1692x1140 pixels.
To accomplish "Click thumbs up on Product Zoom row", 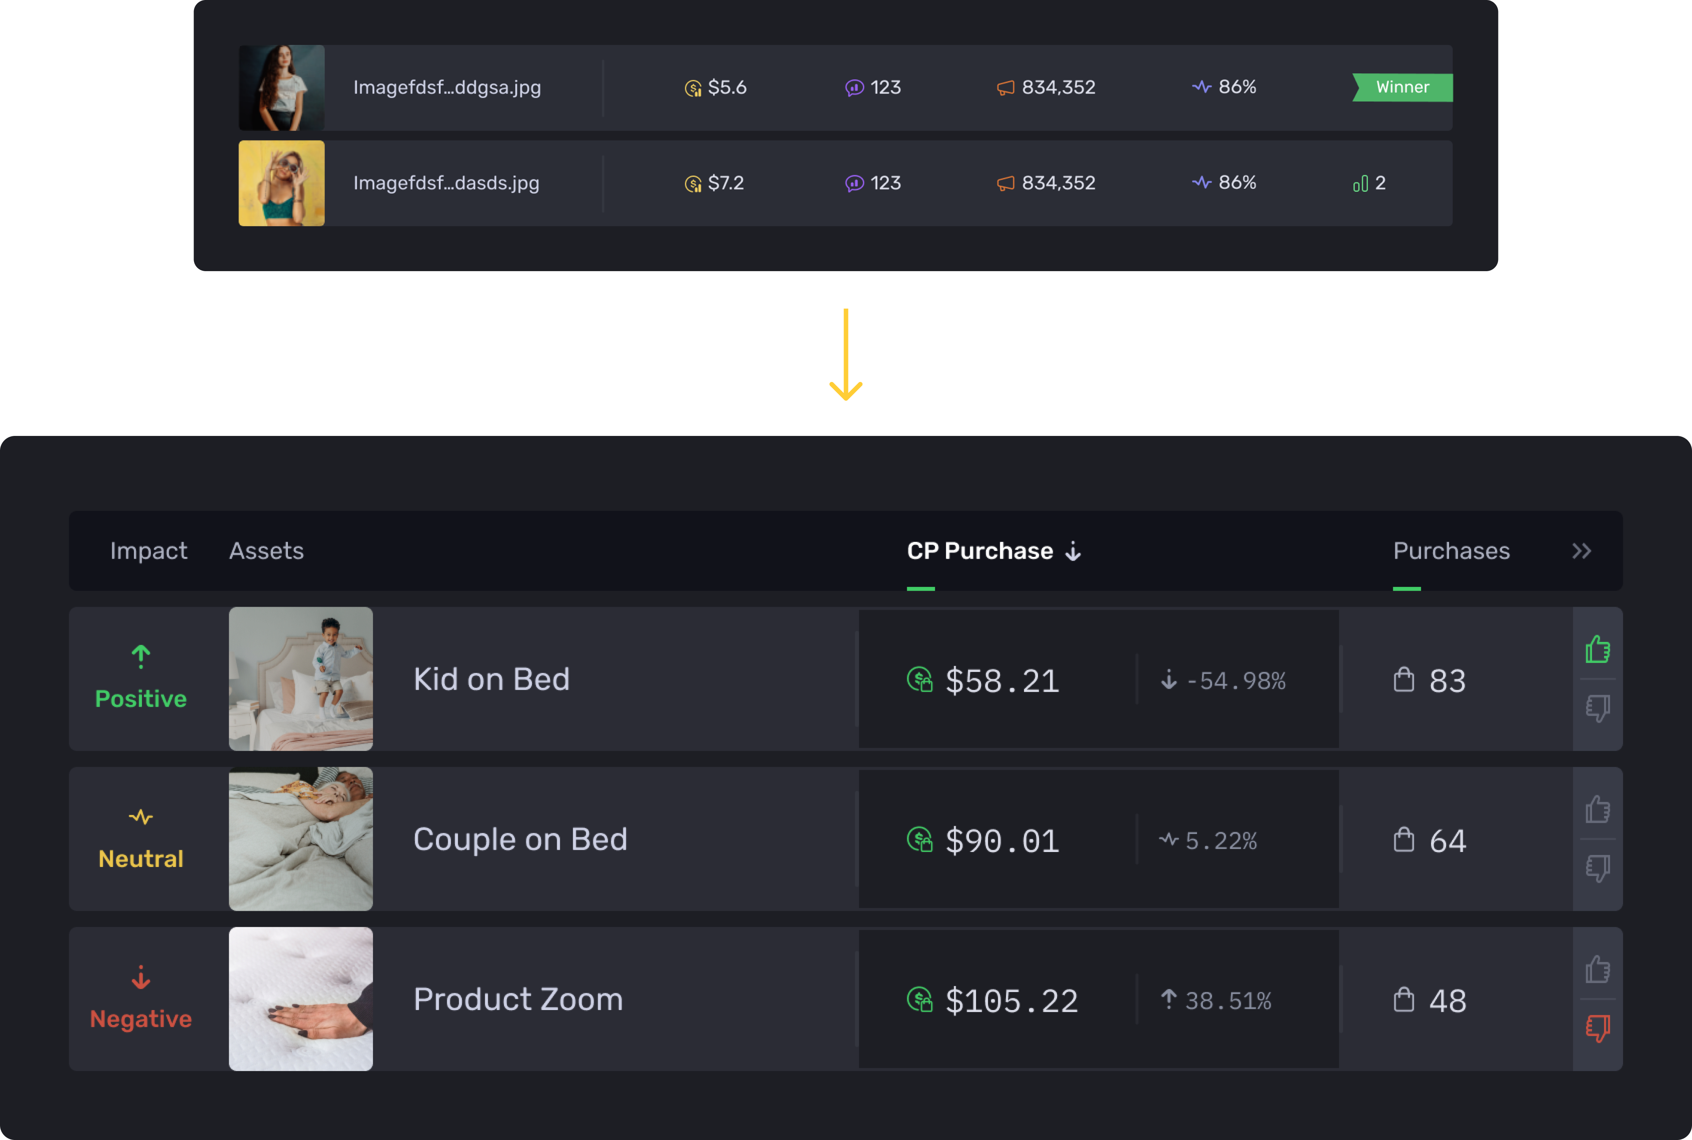I will [1597, 968].
